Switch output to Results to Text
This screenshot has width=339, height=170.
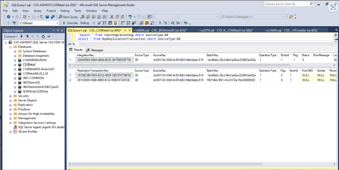(141, 23)
